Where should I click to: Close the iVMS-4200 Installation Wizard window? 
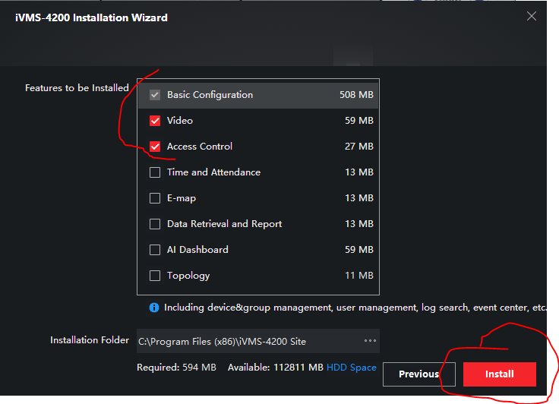[x=532, y=16]
